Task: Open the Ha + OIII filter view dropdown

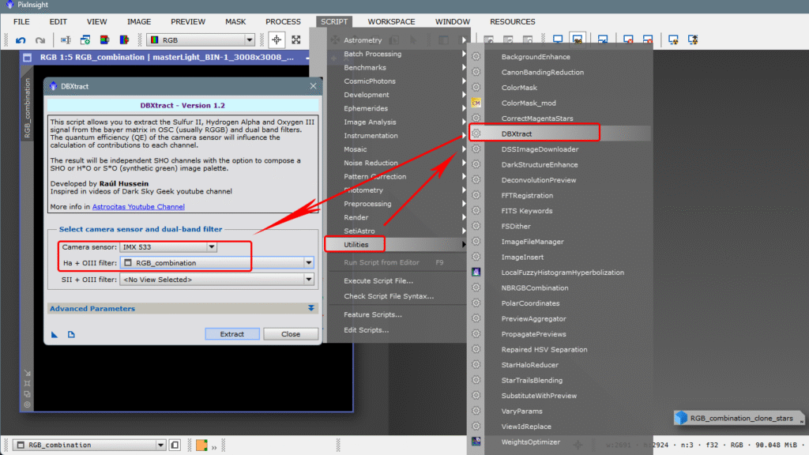Action: [x=309, y=262]
